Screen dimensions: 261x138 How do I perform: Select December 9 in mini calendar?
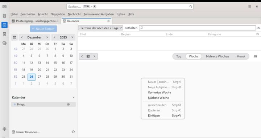(x=63, y=56)
